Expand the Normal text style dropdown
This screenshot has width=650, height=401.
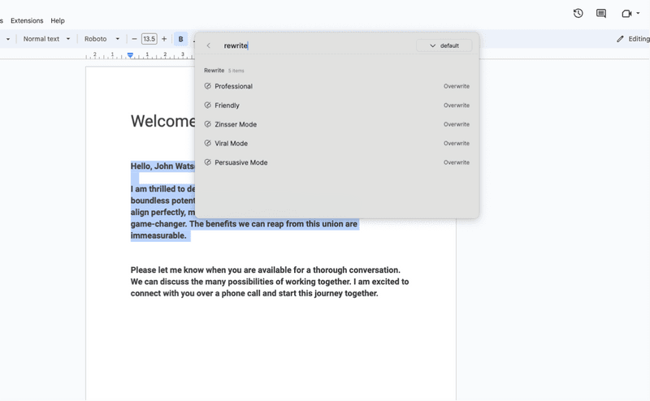pos(46,39)
